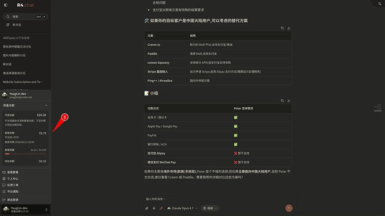This screenshot has width=385, height=216.
Task: Open the 电话来源查询讨论 conversation
Action: coord(15,73)
